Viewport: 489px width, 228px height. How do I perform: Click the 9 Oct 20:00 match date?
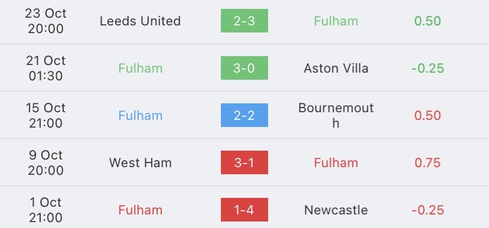(x=46, y=162)
